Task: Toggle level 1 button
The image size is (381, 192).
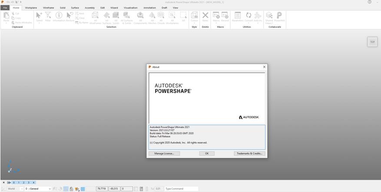Action: 19,182
